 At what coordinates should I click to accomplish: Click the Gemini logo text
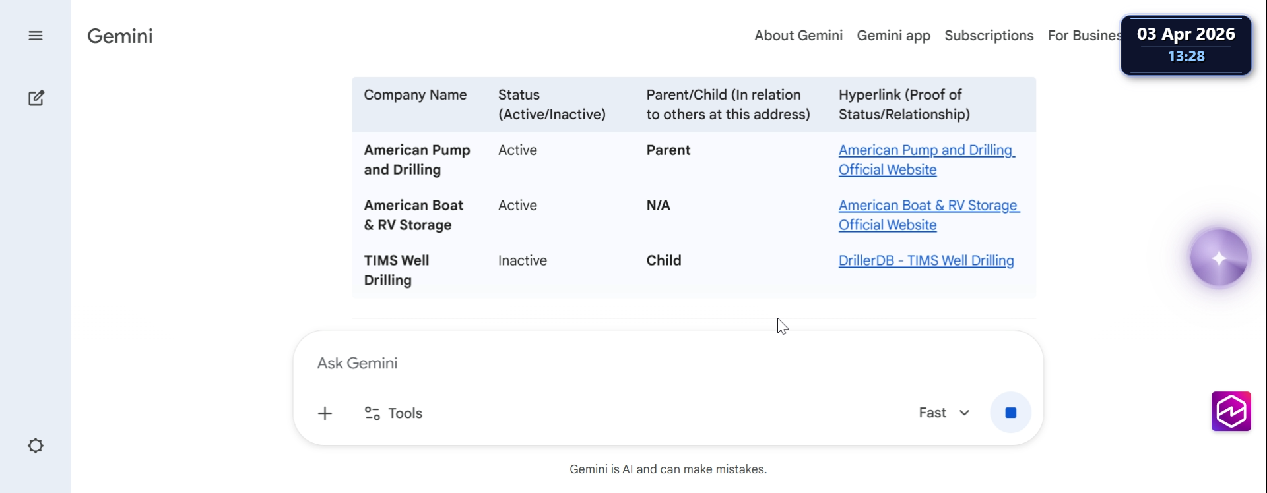[120, 36]
